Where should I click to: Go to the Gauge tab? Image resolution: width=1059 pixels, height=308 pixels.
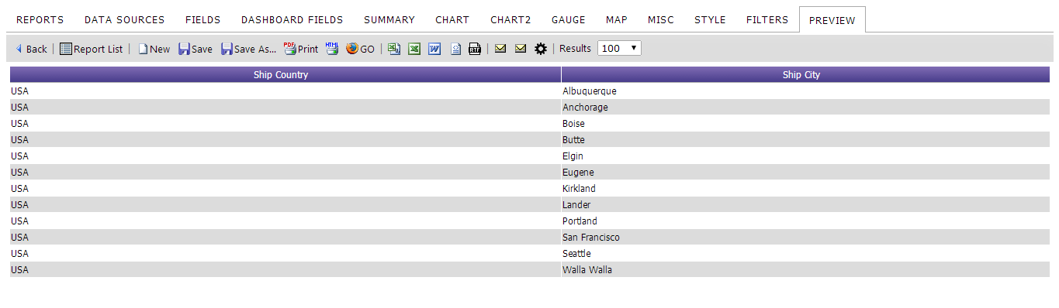coord(569,20)
